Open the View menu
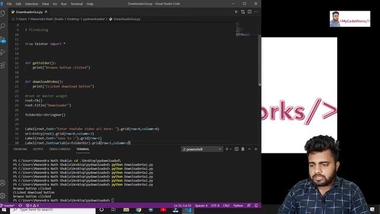 click(x=45, y=4)
